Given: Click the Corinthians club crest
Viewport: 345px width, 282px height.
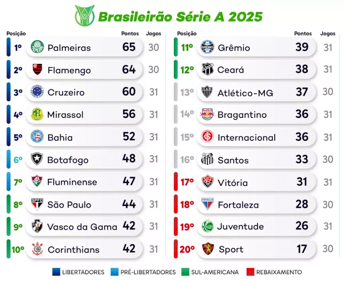Looking at the screenshot, I should (37, 249).
